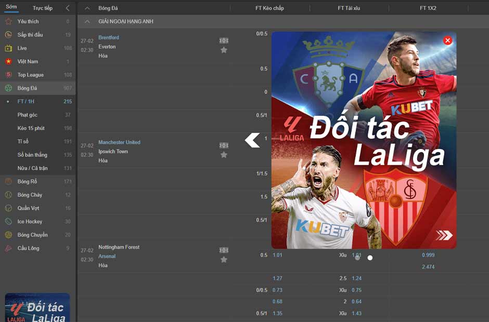489x322 pixels.
Task: Favorite the Brentford vs Everton match star
Action: point(224,50)
